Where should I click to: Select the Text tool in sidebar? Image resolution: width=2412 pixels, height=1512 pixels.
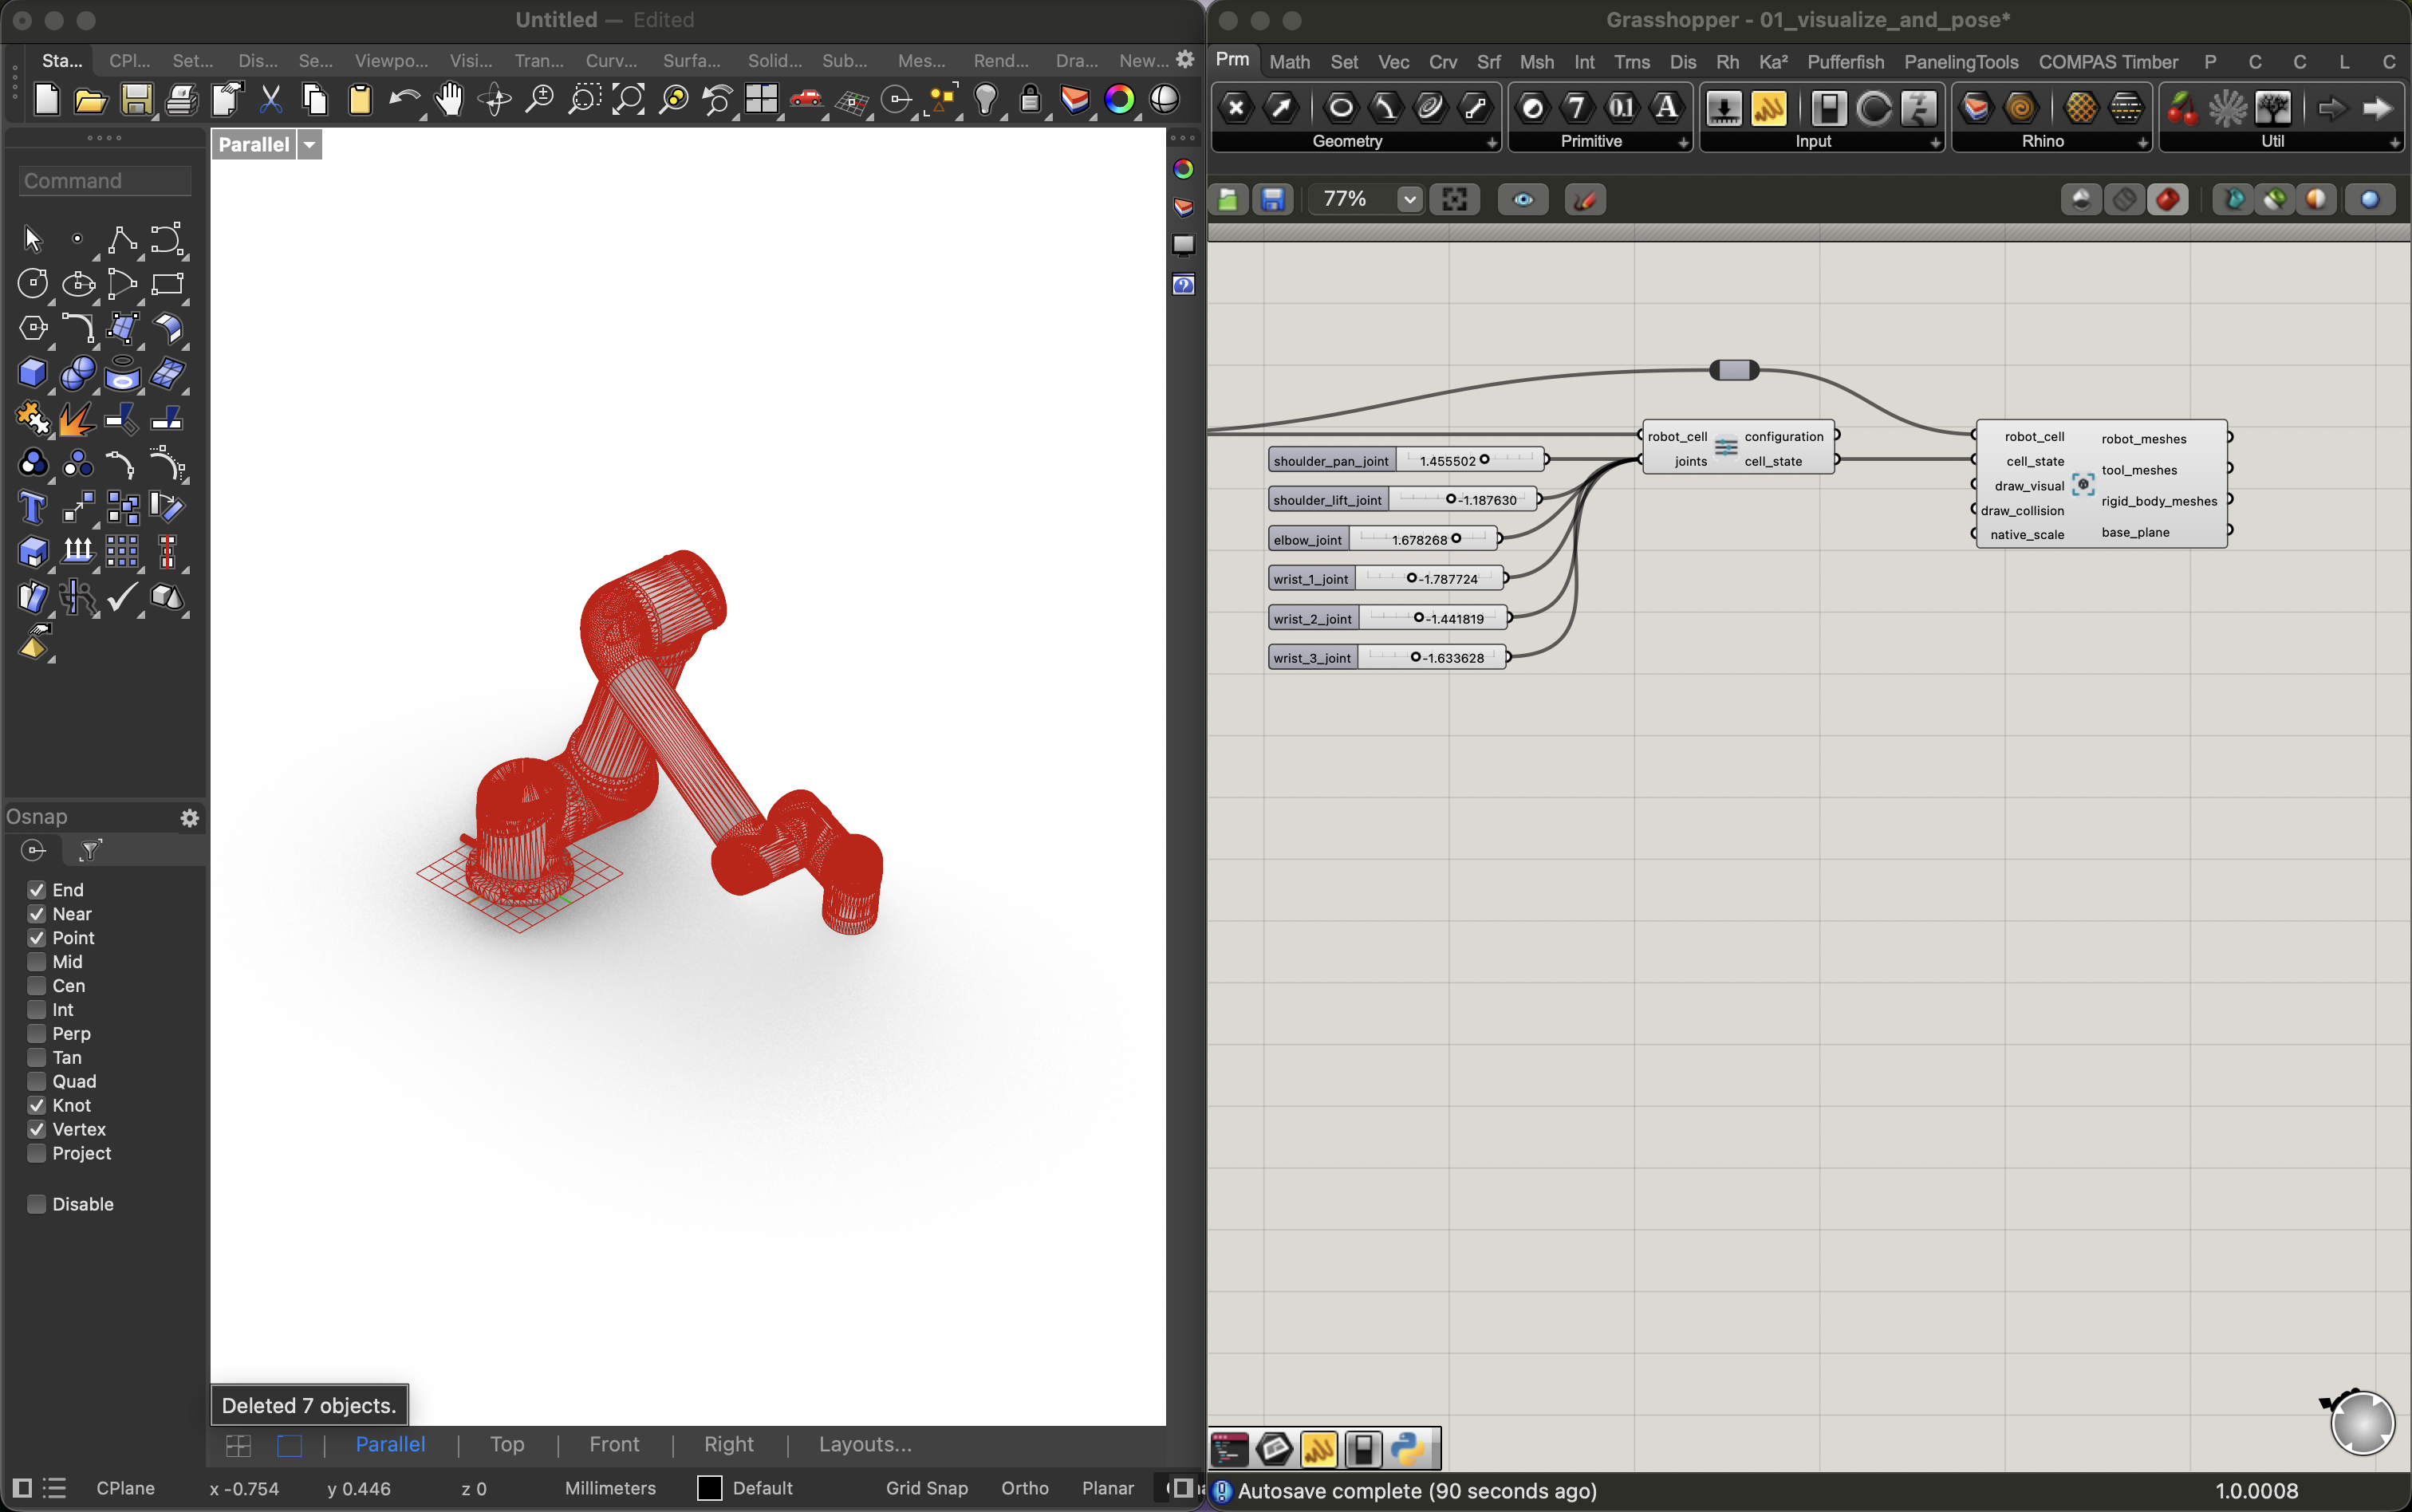pos(33,508)
